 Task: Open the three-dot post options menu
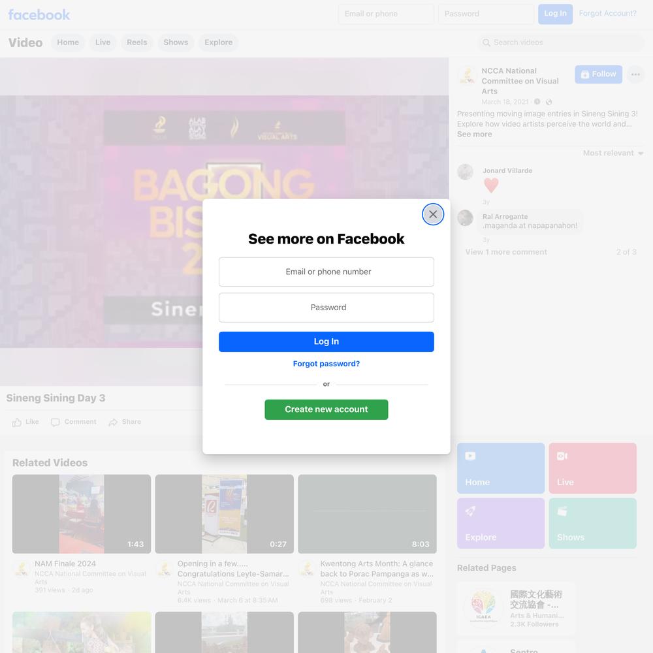pyautogui.click(x=635, y=74)
